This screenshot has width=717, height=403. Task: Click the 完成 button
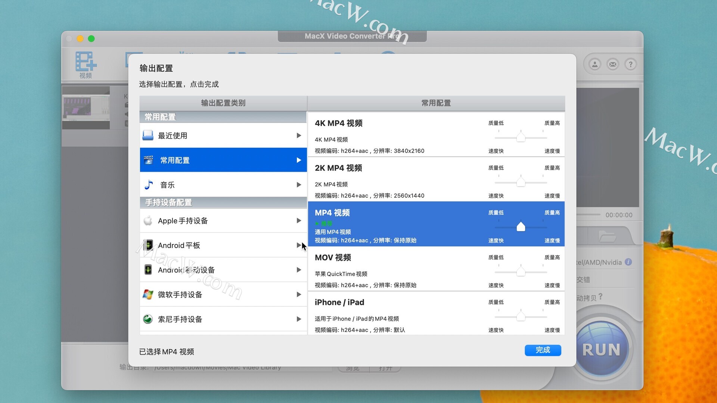pos(543,350)
